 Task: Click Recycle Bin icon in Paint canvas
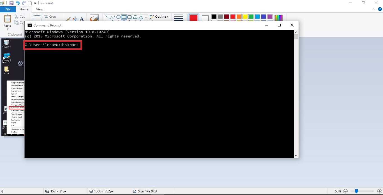tap(6, 44)
